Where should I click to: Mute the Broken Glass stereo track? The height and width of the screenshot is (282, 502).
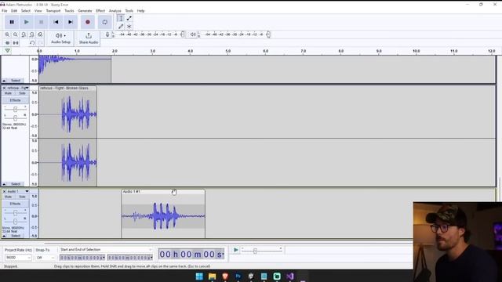coord(9,93)
